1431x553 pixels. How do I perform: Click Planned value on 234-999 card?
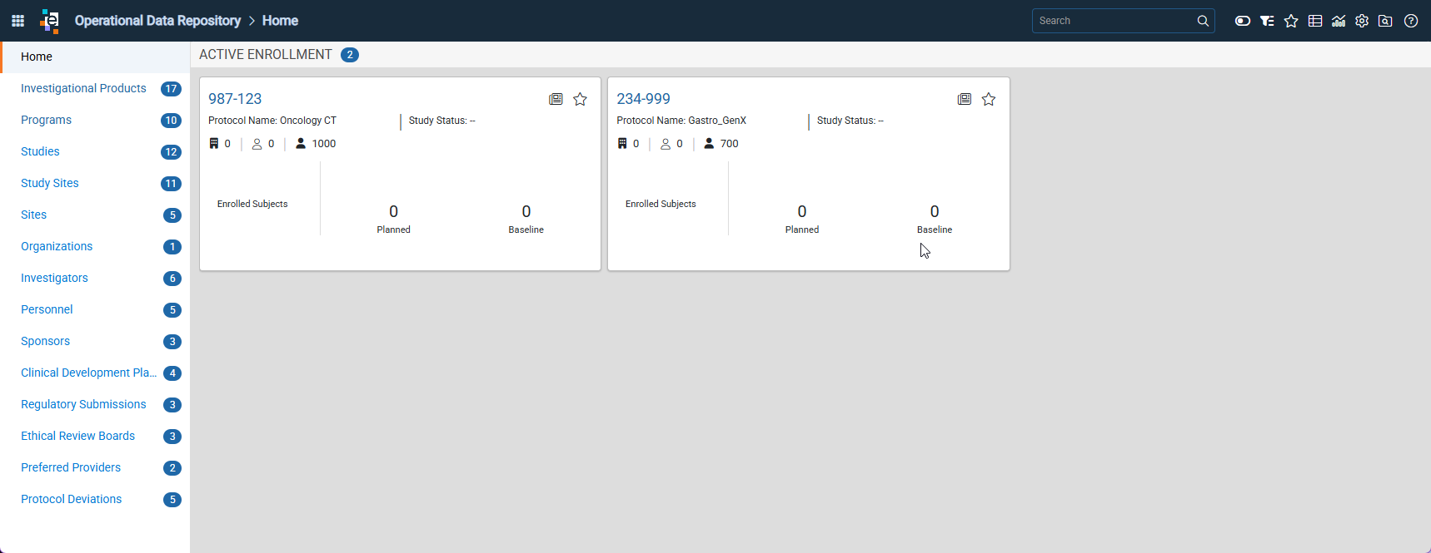tap(802, 211)
